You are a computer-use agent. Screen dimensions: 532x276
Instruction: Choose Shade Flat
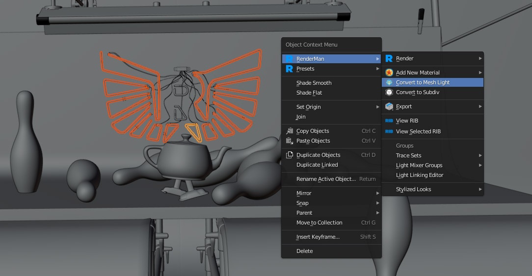tap(309, 93)
